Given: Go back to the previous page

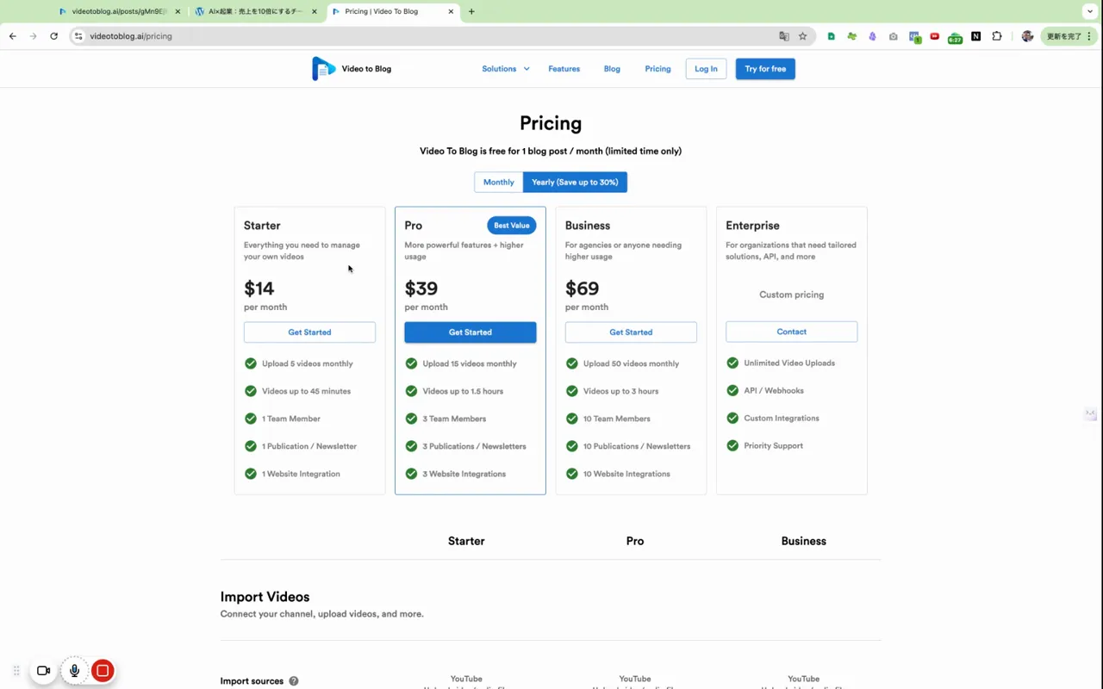Looking at the screenshot, I should click(12, 36).
